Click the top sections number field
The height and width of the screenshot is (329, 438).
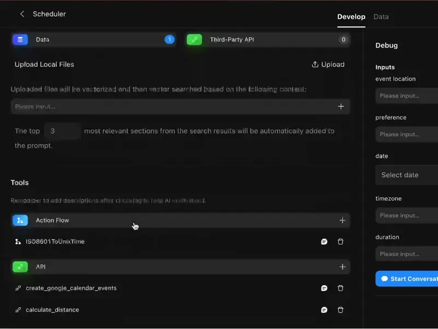[62, 131]
